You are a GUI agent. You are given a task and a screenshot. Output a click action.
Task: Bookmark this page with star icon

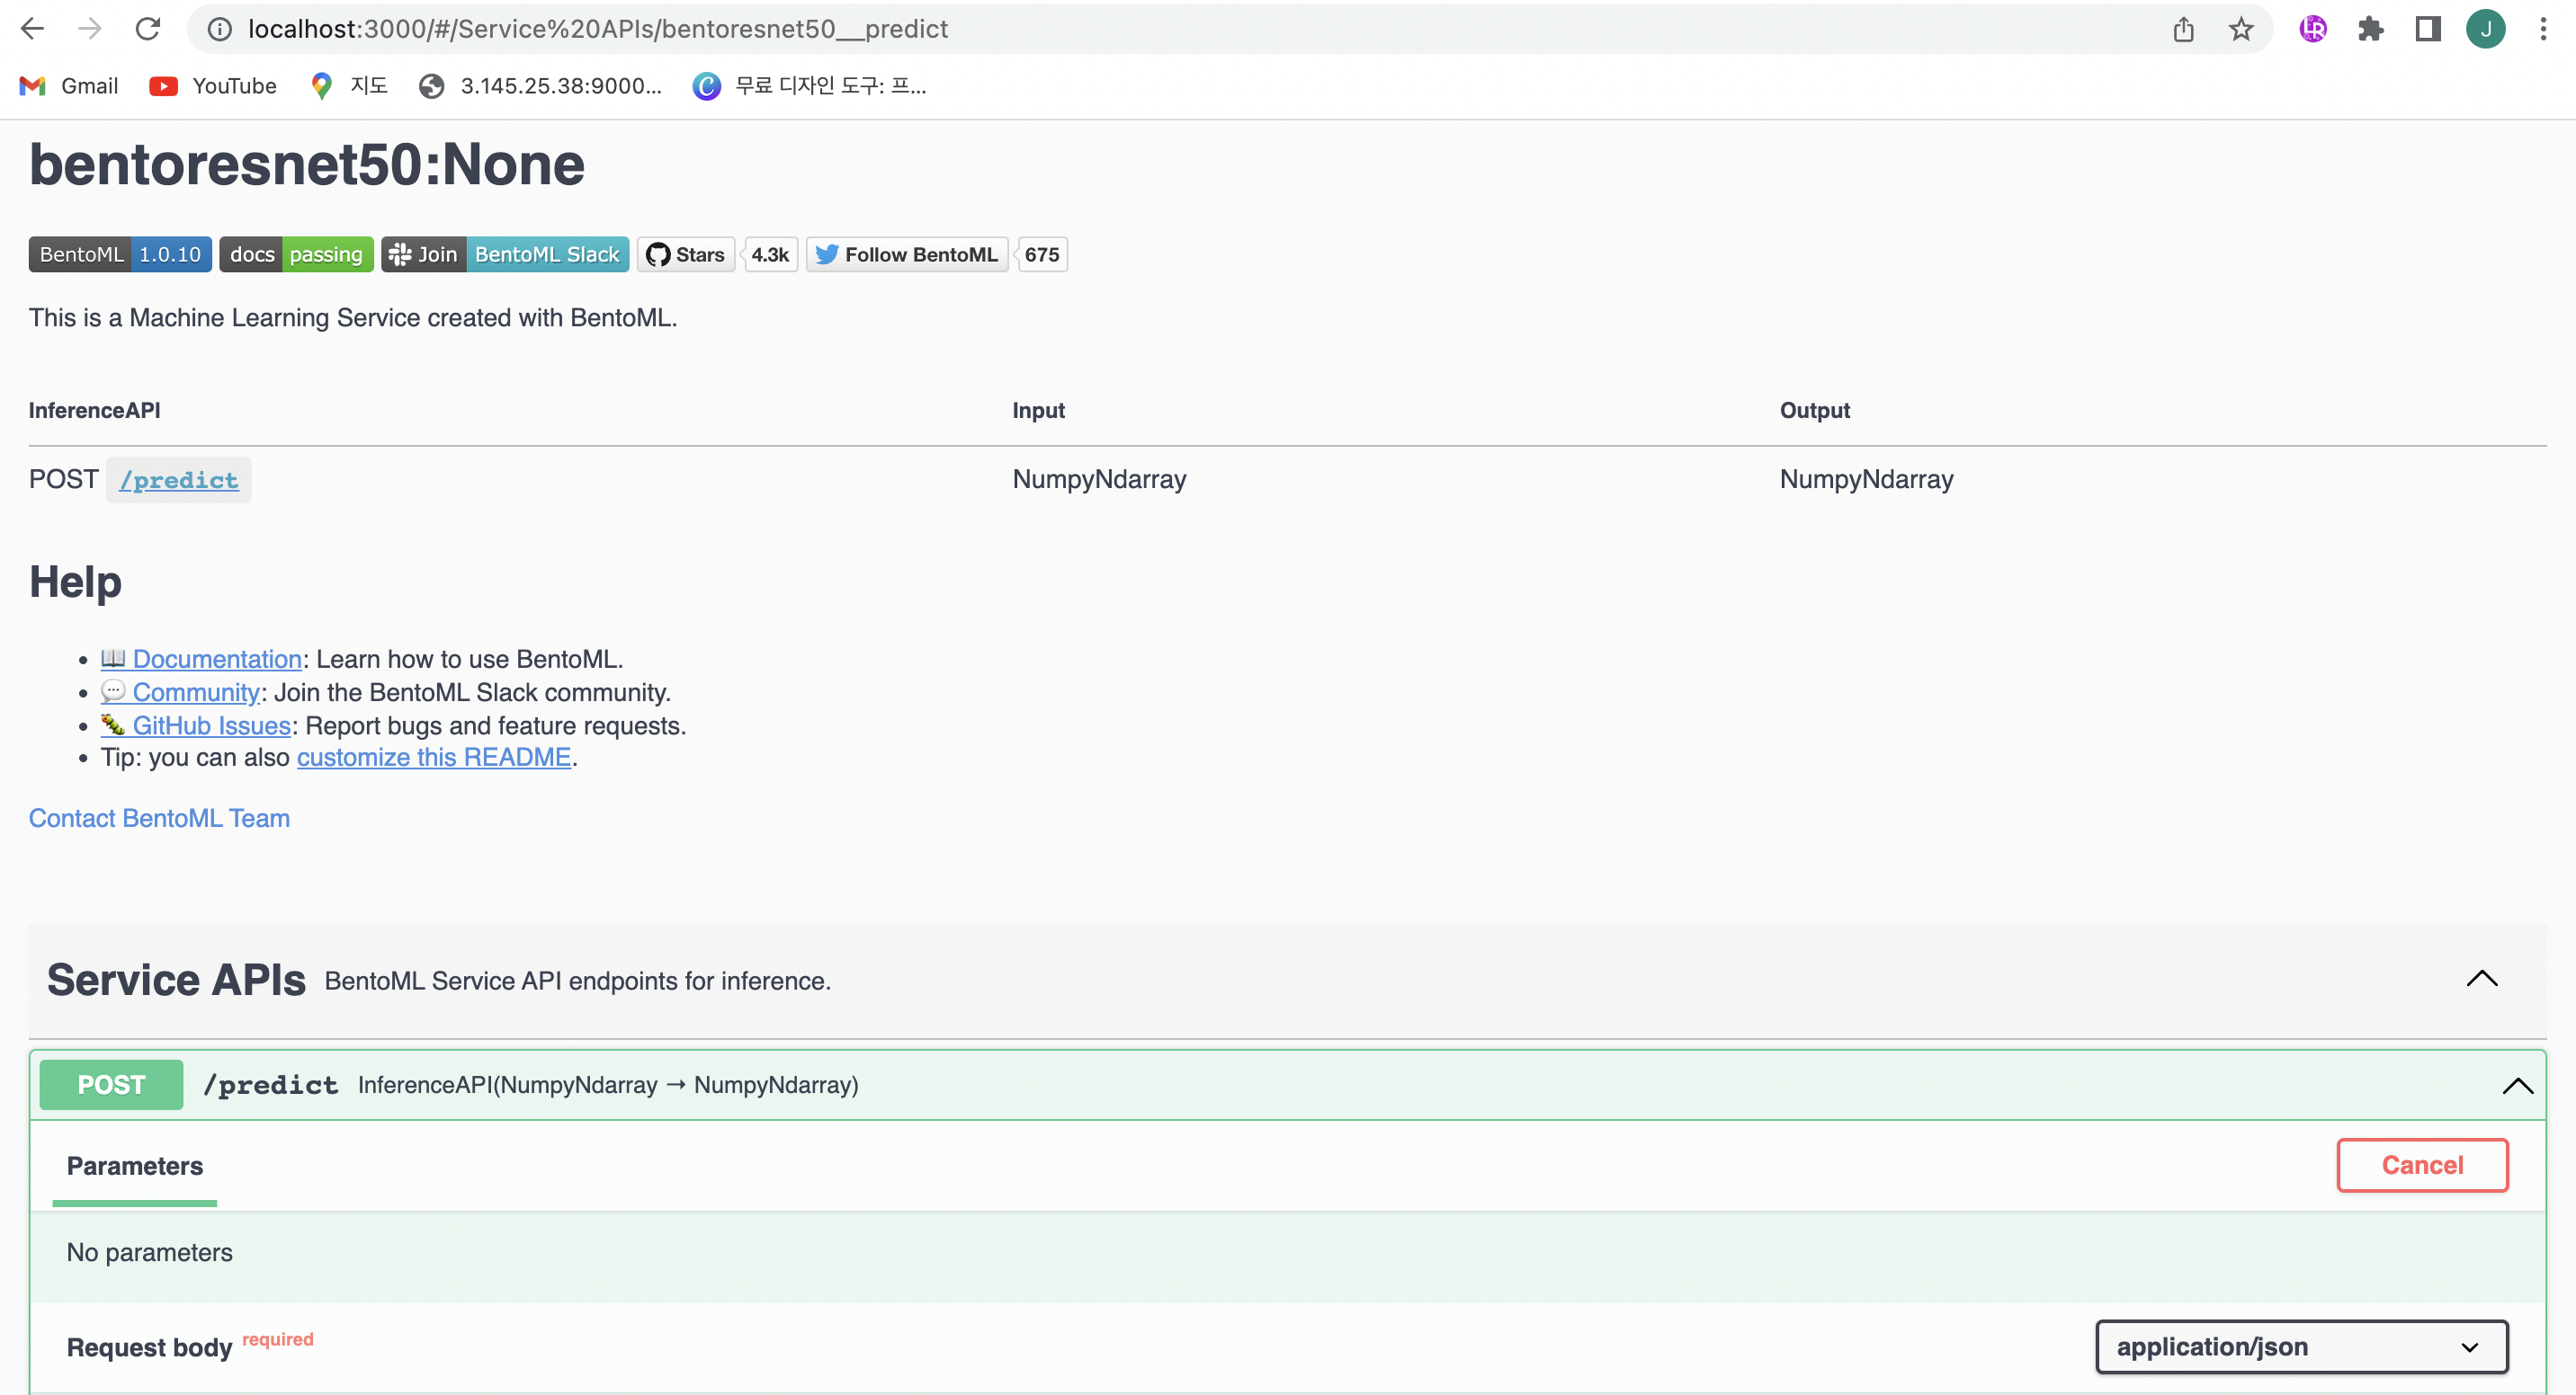pos(2240,29)
